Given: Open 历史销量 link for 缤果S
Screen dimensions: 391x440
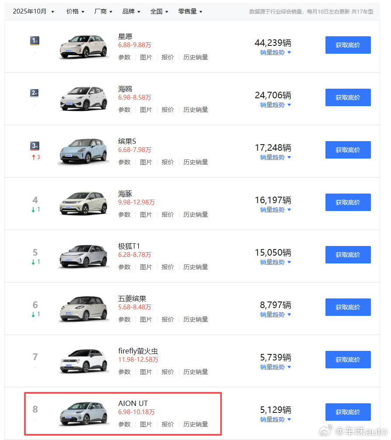Looking at the screenshot, I should point(195,162).
